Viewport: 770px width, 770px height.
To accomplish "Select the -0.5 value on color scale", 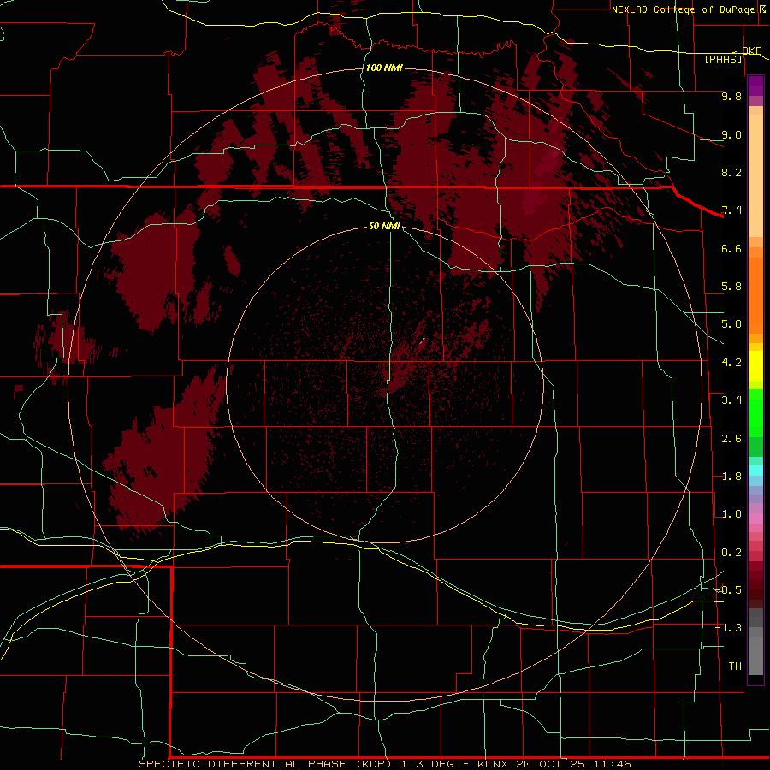I will (x=728, y=590).
